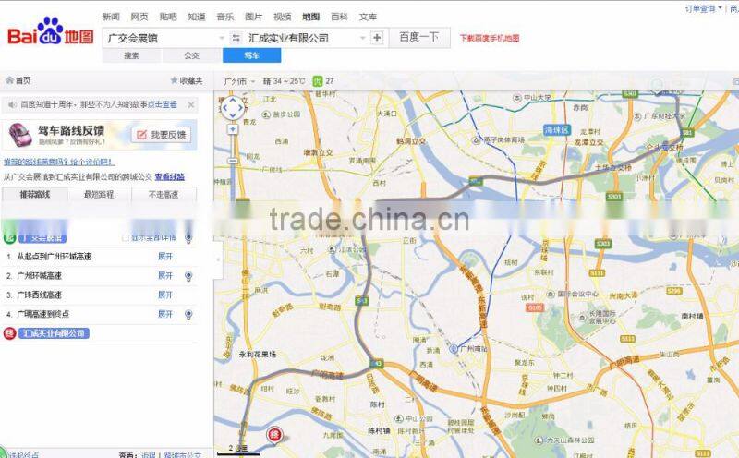This screenshot has height=458, width=739.
Task: Click the 我要反馈 feedback button
Action: click(x=163, y=135)
